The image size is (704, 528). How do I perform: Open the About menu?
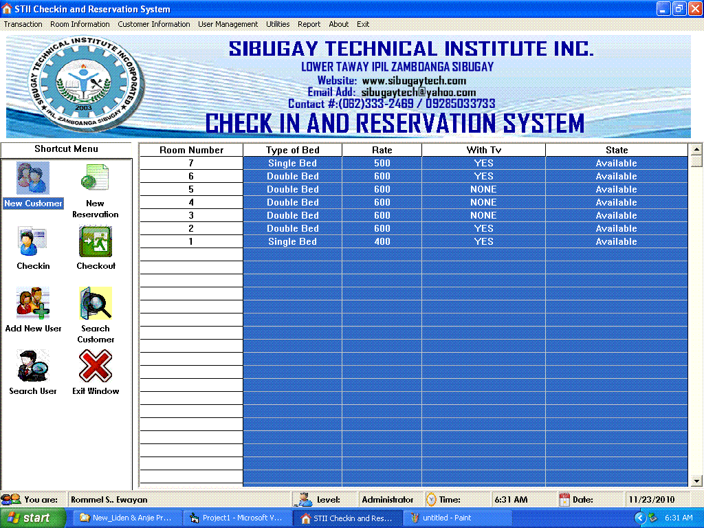[338, 24]
